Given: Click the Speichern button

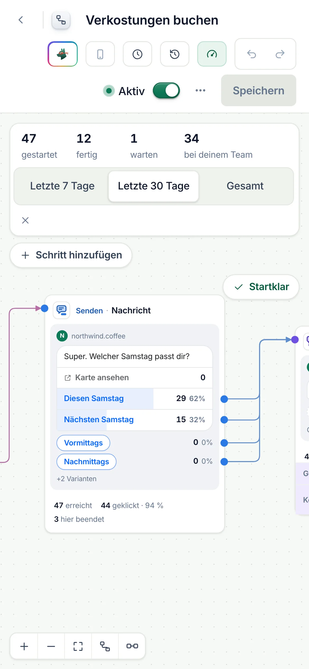Looking at the screenshot, I should (x=259, y=90).
